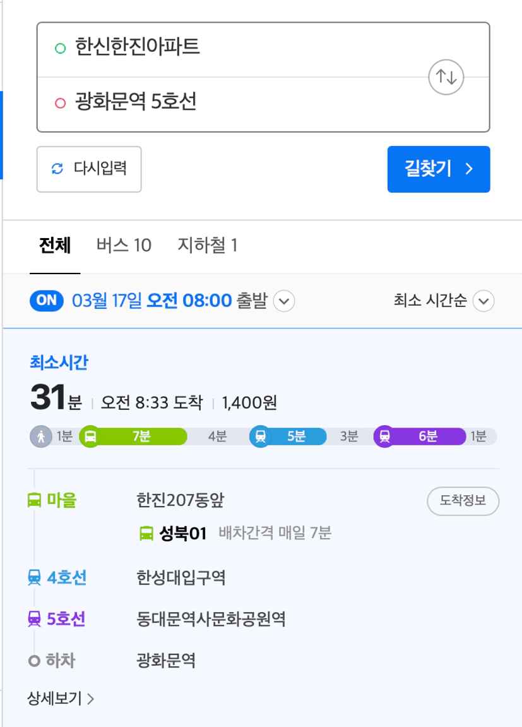Viewport: 522px width, 727px height.
Task: Click the refresh icon beside 다시입력
Action: 57,169
